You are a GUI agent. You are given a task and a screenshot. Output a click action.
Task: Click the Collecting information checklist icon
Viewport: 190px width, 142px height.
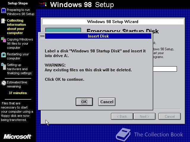(x=3, y=21)
